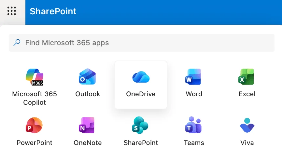
Task: Open the OneNote app icon
Action: [x=87, y=125]
